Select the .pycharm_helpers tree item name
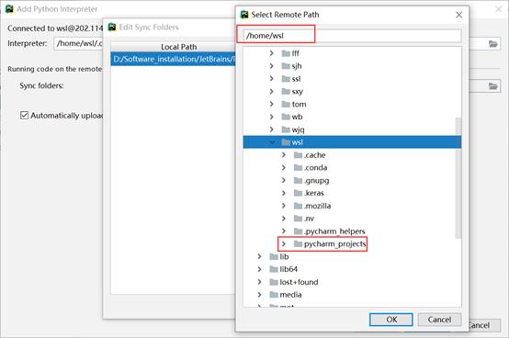 (x=334, y=231)
